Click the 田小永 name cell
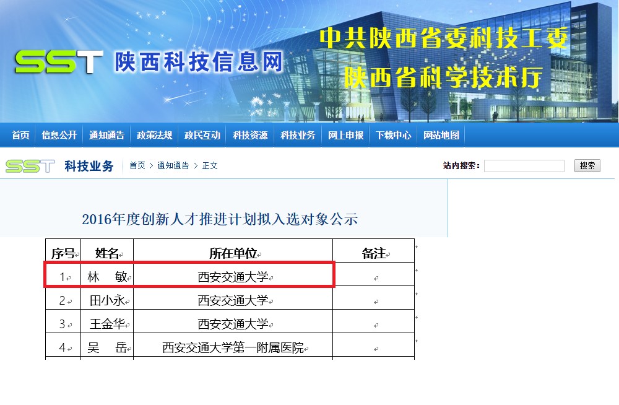 (x=107, y=301)
